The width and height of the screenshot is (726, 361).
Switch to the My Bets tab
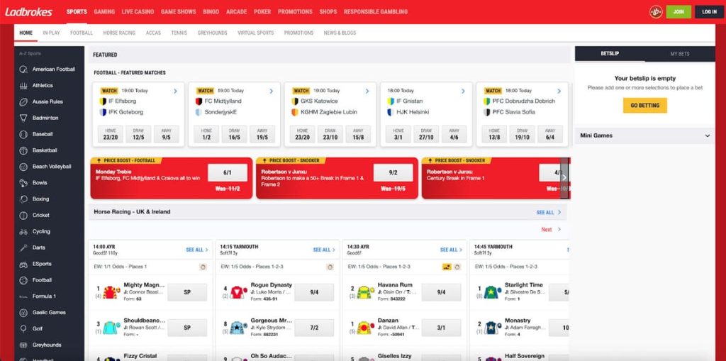click(x=679, y=54)
